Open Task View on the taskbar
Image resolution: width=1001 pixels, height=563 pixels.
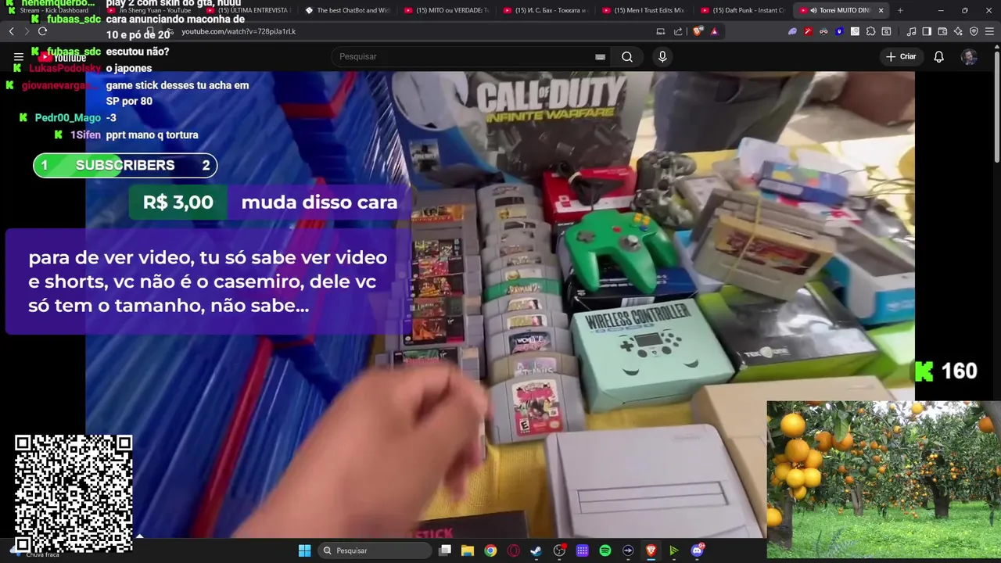pyautogui.click(x=445, y=550)
